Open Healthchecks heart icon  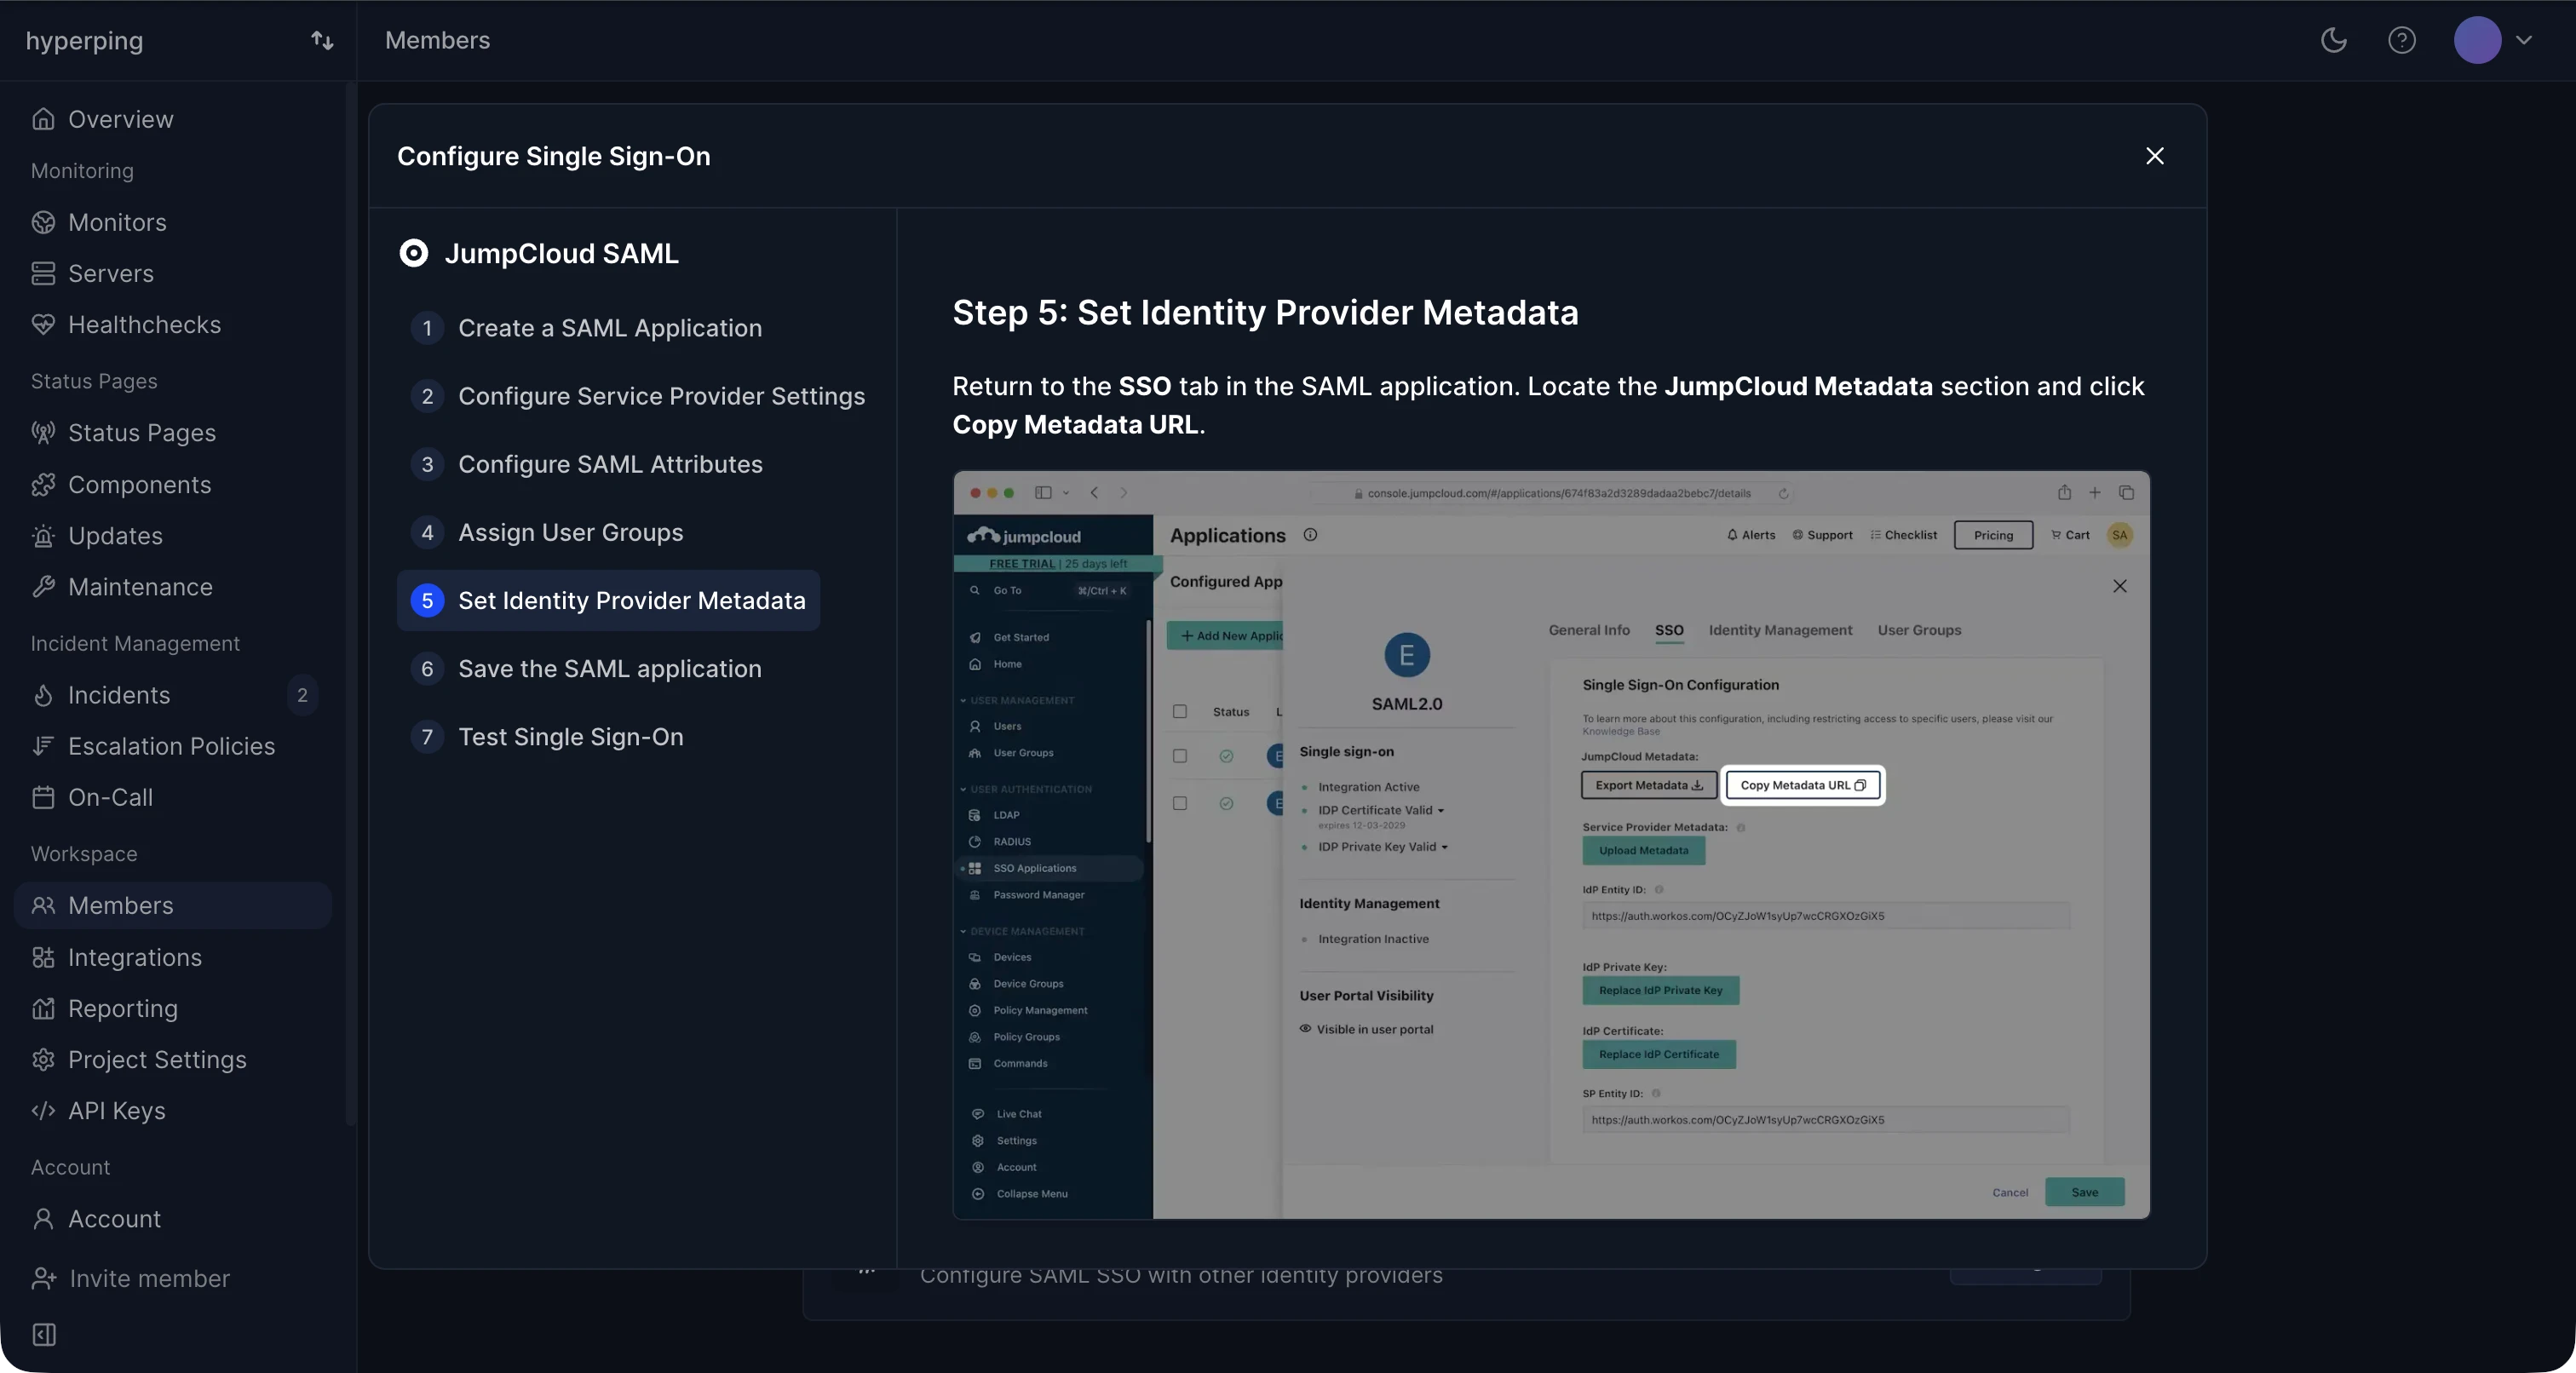43,324
